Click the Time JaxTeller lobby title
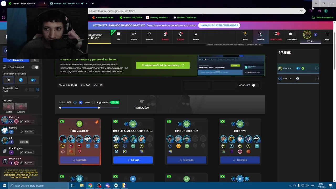Viewport: 336px width, 189px height. pyautogui.click(x=79, y=131)
